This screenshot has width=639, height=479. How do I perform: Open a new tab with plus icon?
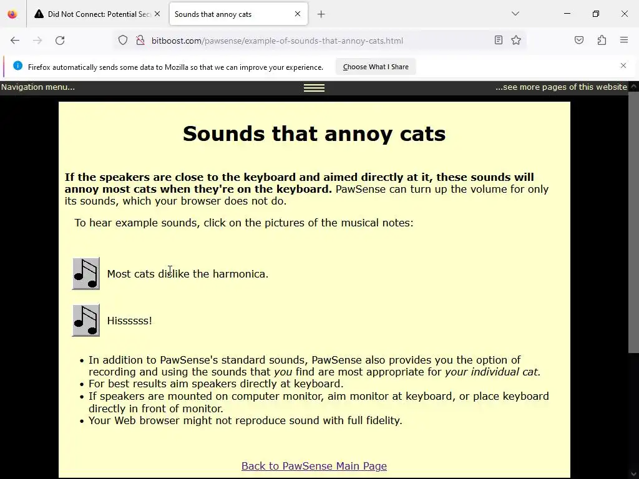321,14
